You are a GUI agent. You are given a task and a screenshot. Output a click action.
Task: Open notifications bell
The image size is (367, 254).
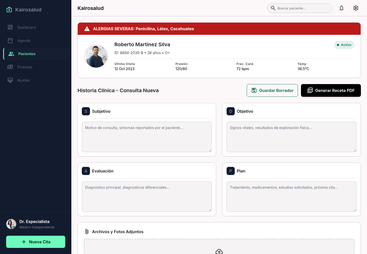coord(342,8)
